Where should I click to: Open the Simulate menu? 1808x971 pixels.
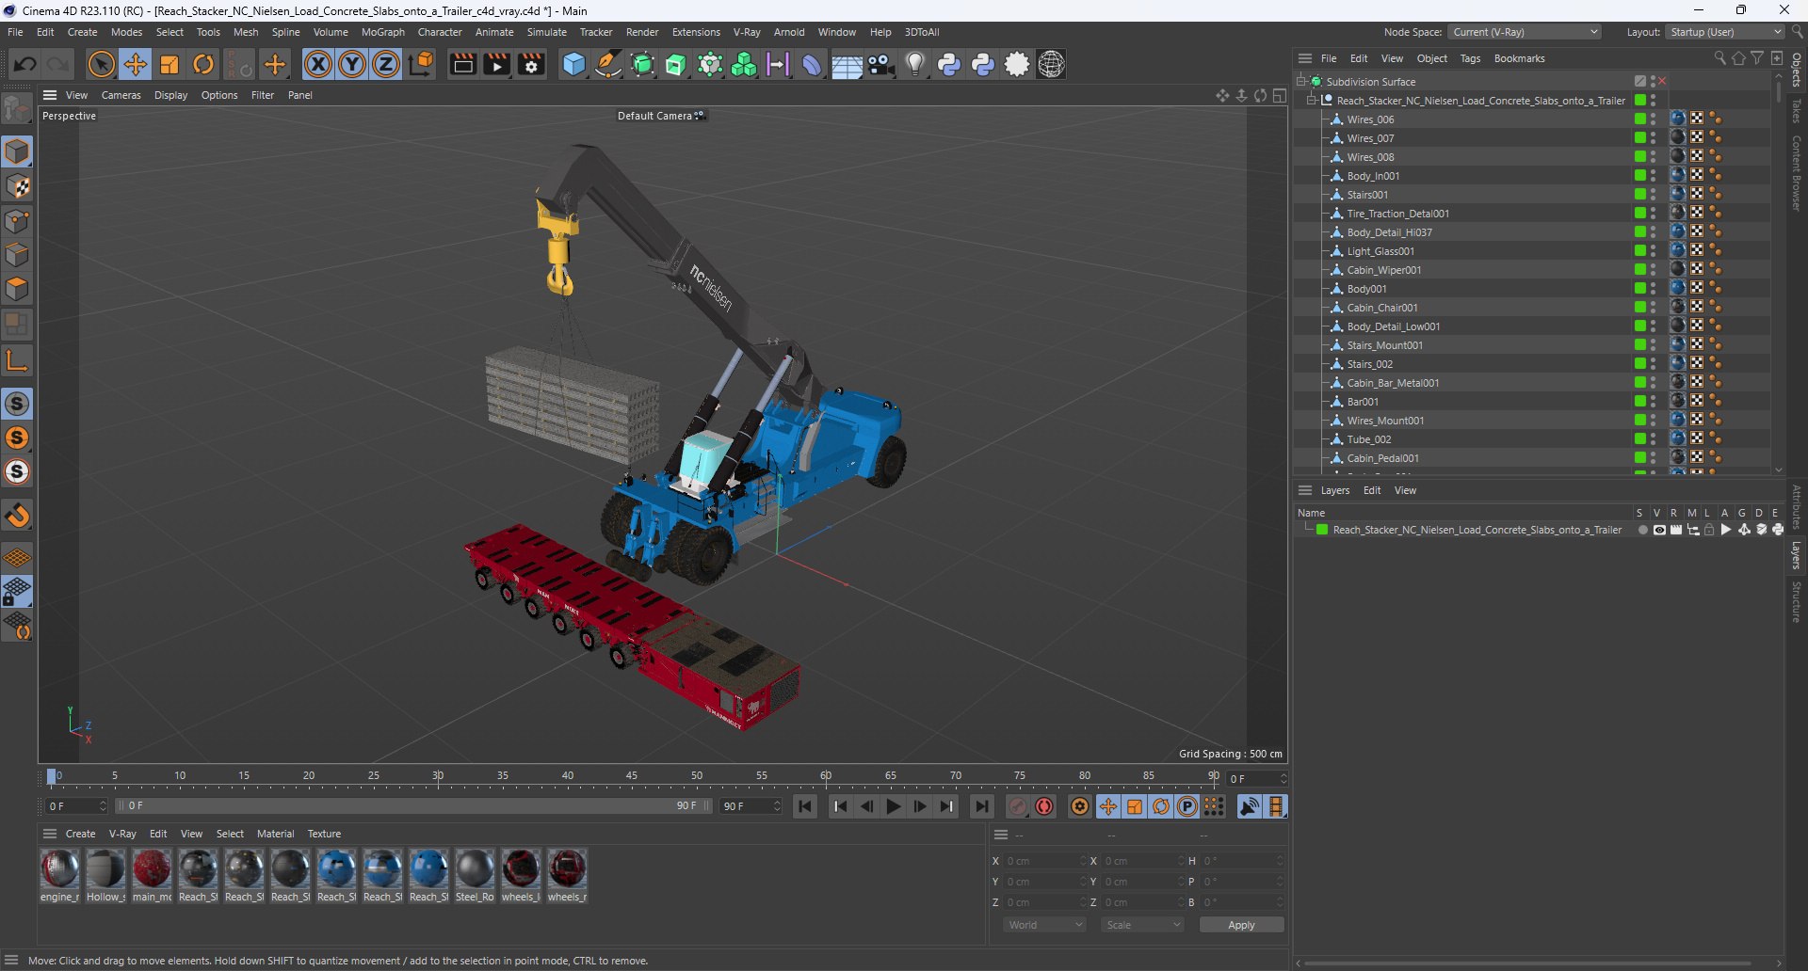coord(546,32)
